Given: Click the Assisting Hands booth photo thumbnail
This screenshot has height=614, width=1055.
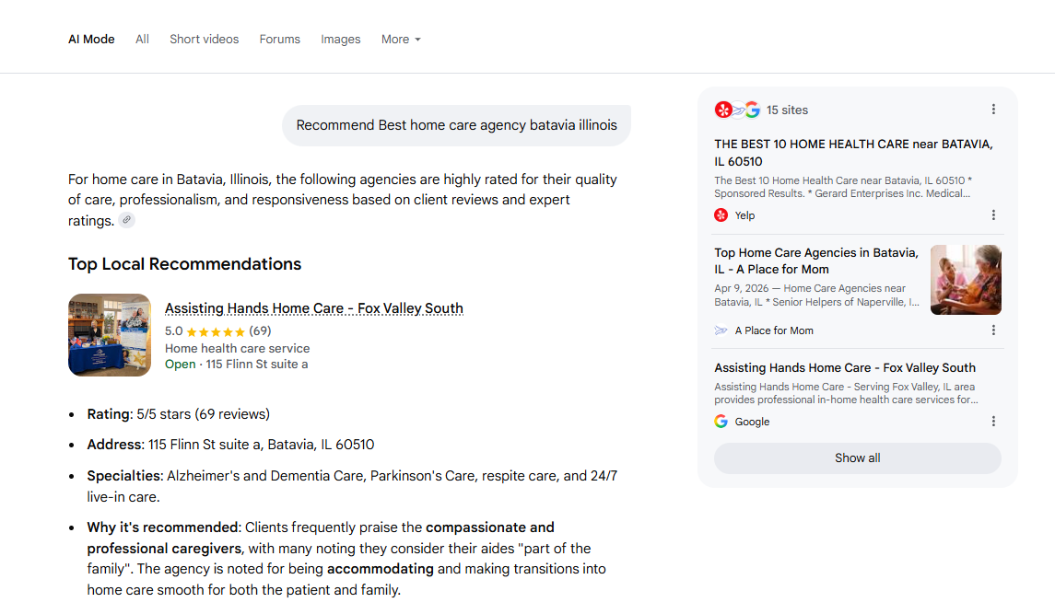Looking at the screenshot, I should tap(110, 335).
